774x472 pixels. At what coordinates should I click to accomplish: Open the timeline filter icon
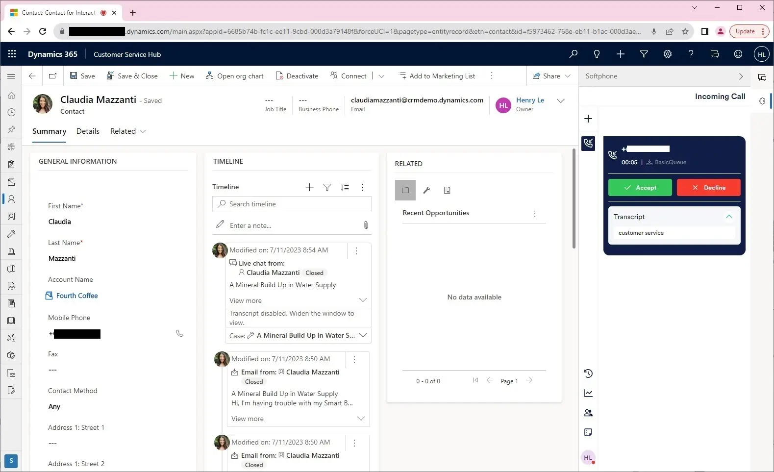click(x=327, y=187)
